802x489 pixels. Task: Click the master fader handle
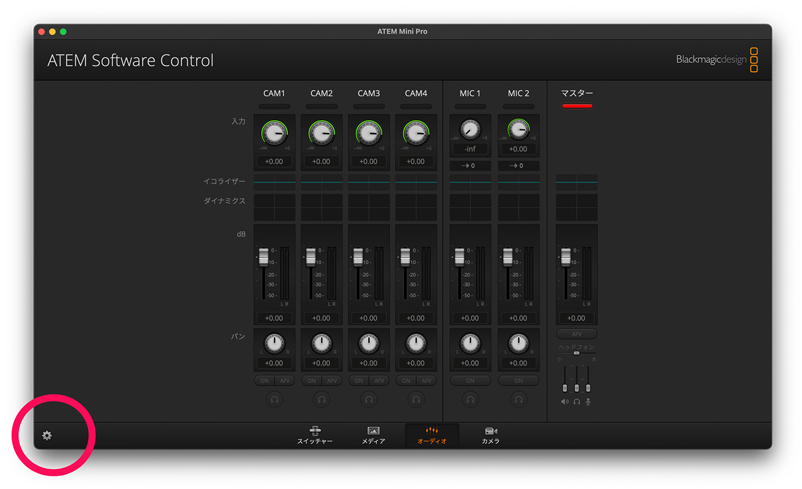click(x=566, y=257)
